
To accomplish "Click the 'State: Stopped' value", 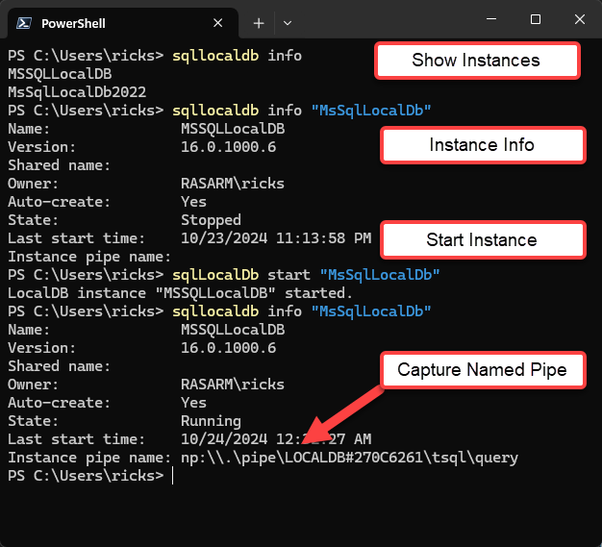I will click(x=211, y=220).
